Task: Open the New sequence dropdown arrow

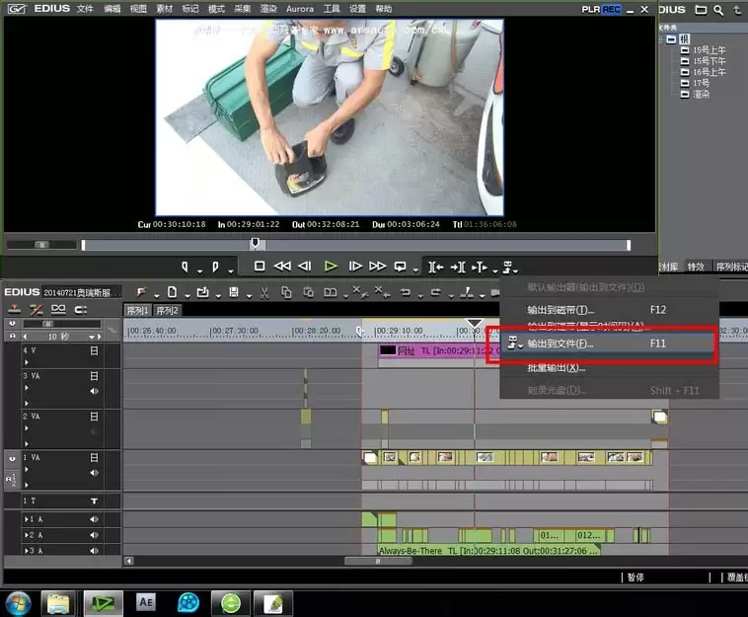Action: [x=187, y=296]
